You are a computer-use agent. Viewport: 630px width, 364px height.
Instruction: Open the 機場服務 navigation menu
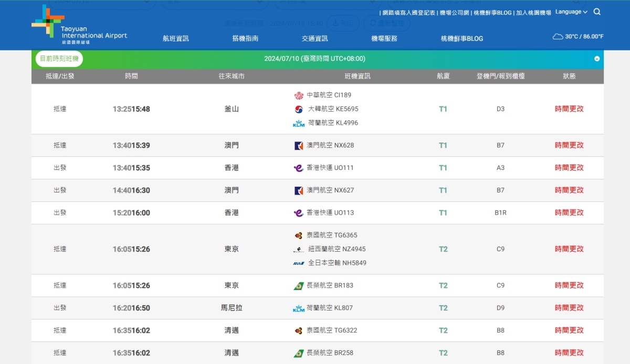384,38
